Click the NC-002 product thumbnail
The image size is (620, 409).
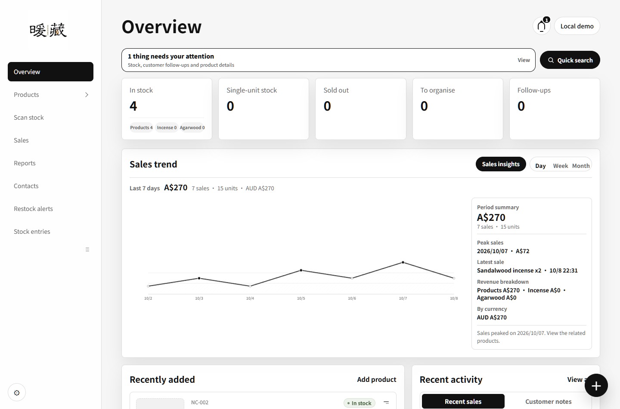[160, 404]
